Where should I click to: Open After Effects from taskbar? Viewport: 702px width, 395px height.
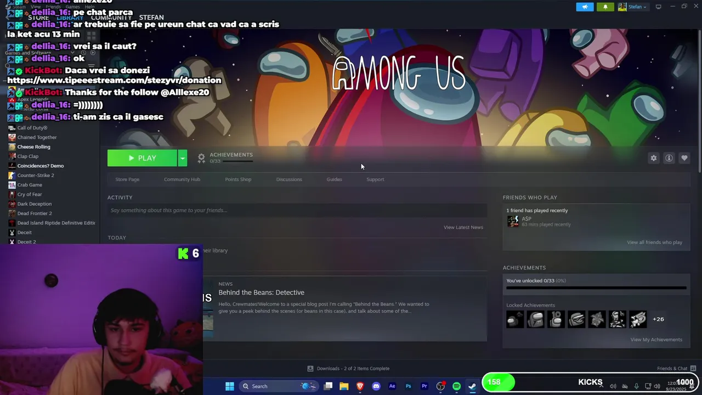(392, 386)
